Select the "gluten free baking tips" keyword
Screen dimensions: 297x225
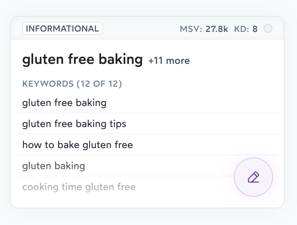click(74, 124)
